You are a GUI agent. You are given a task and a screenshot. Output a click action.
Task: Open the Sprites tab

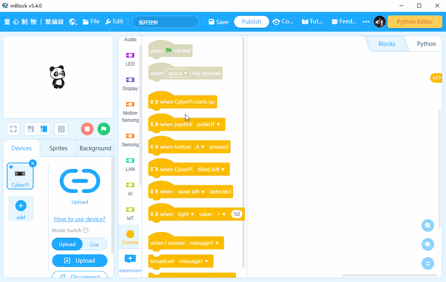pos(58,148)
